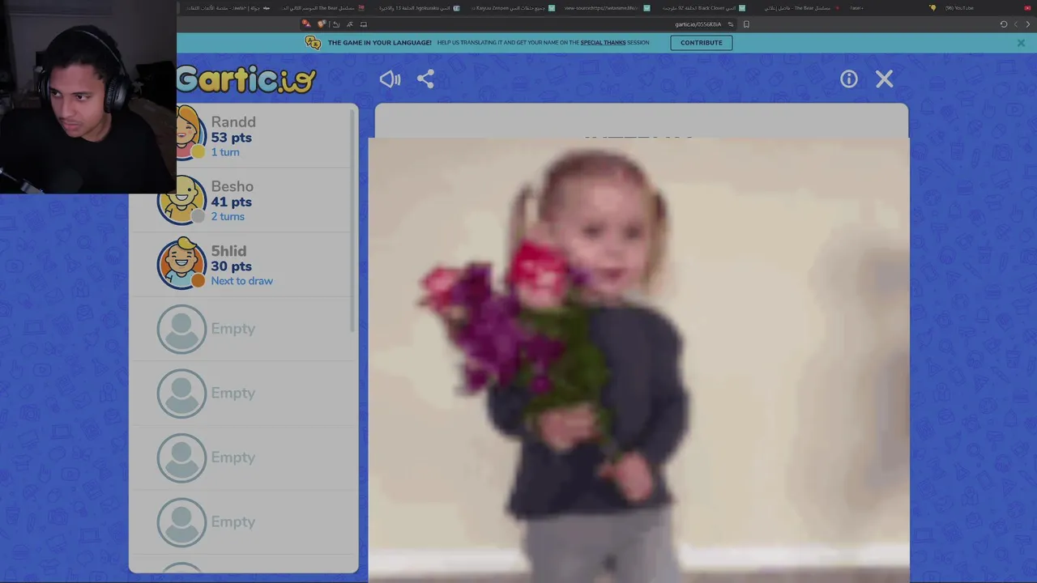
Task: Click the "2 turns" label
Action: 228,217
